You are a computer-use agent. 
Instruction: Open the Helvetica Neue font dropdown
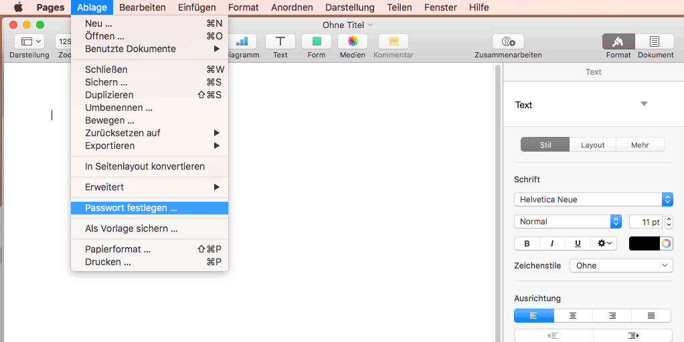point(594,199)
